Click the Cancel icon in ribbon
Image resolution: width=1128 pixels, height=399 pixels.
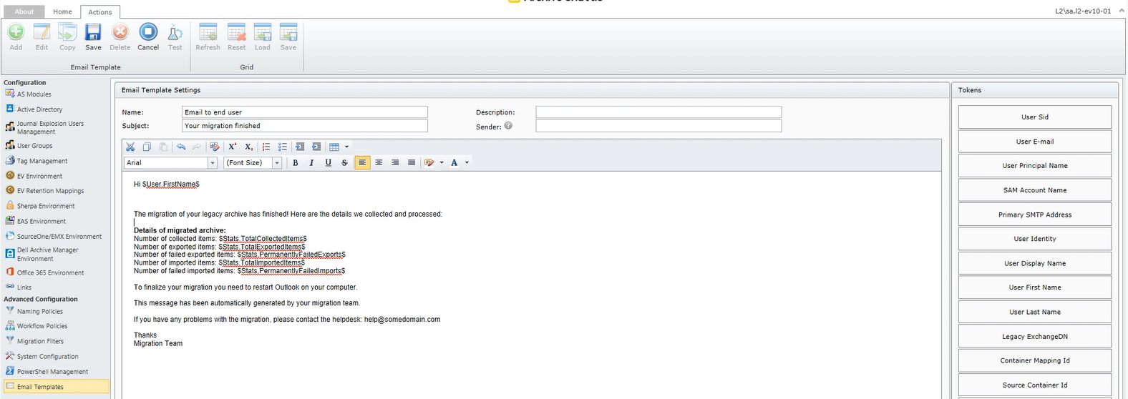click(148, 32)
